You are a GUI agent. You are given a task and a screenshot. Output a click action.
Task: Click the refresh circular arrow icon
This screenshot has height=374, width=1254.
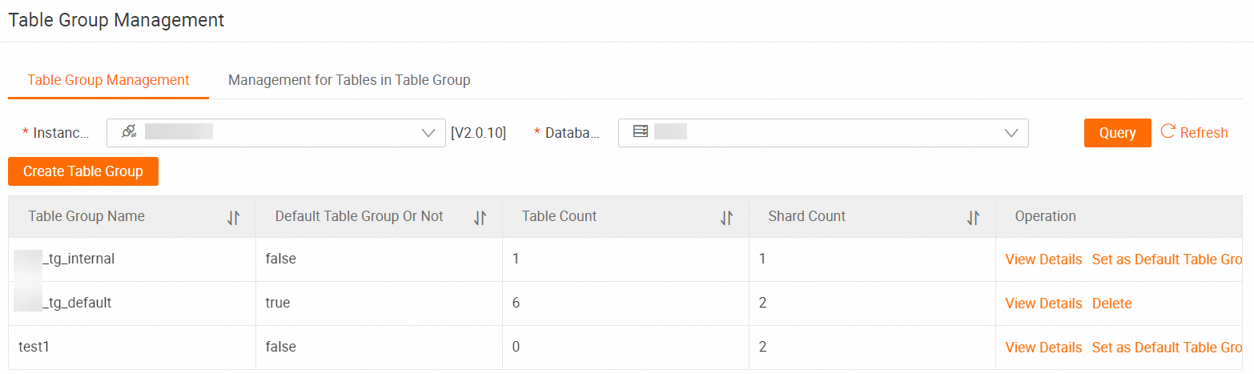[1168, 132]
